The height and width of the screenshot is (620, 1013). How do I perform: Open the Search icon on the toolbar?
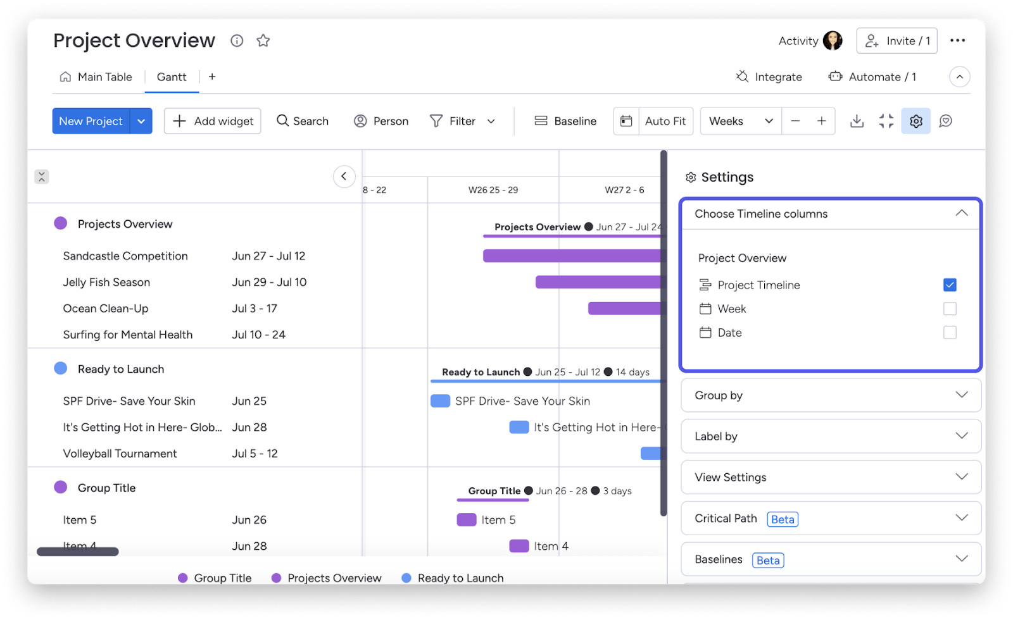[x=282, y=121]
